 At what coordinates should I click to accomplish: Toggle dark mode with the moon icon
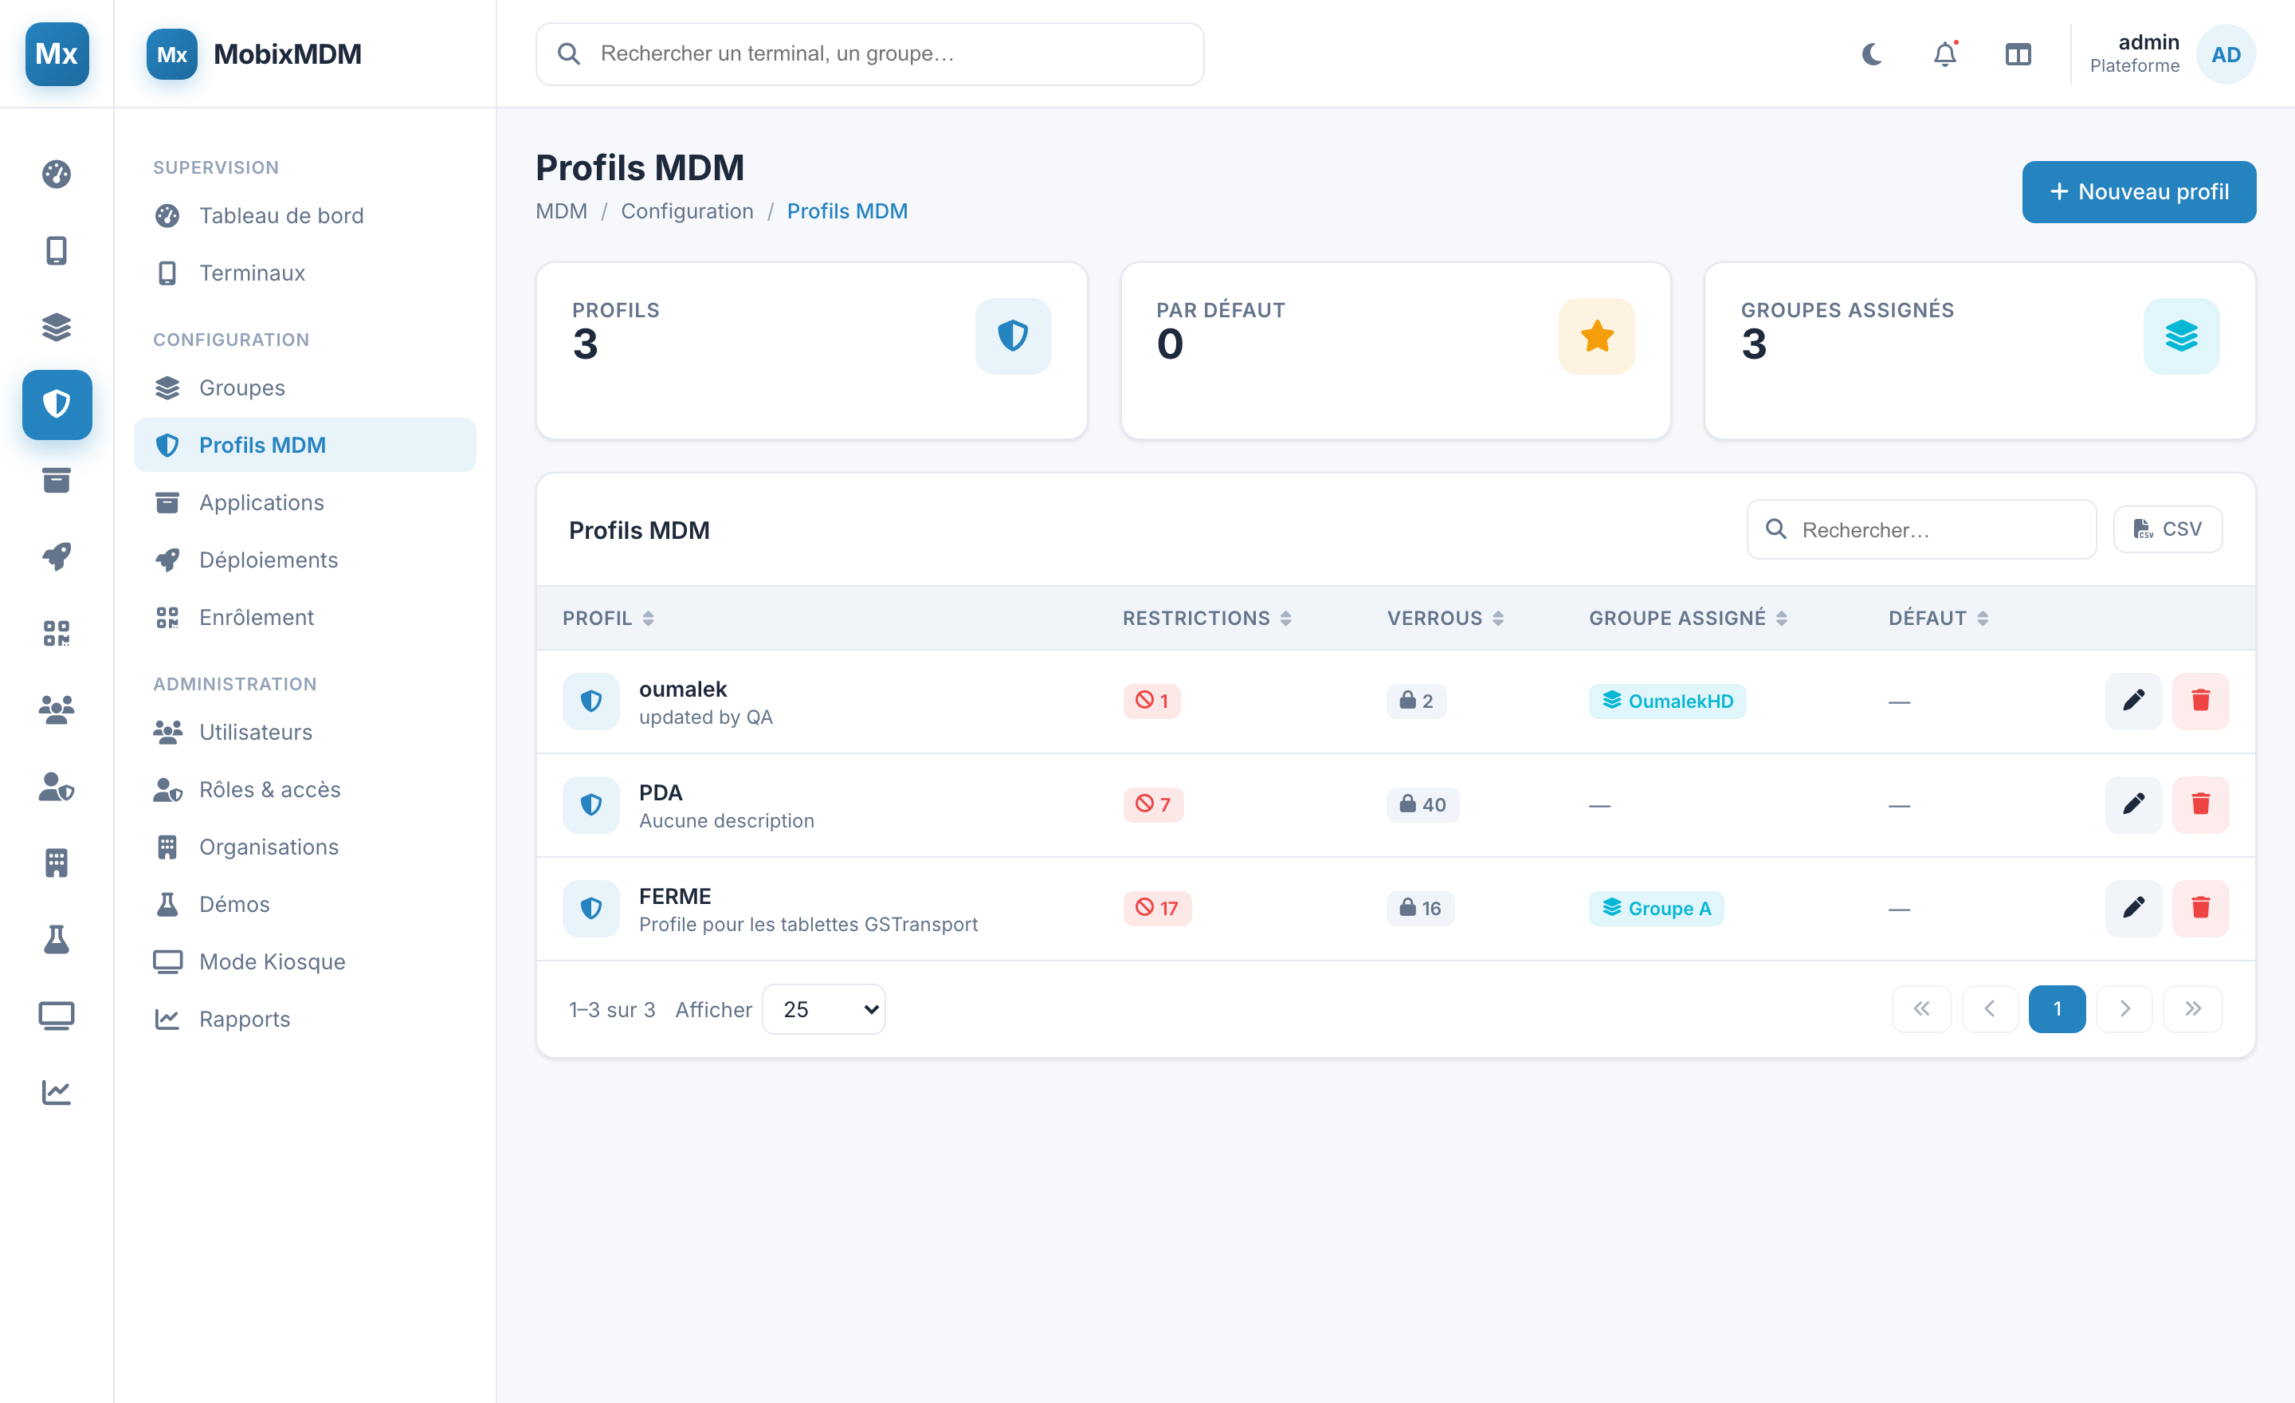pyautogui.click(x=1872, y=54)
